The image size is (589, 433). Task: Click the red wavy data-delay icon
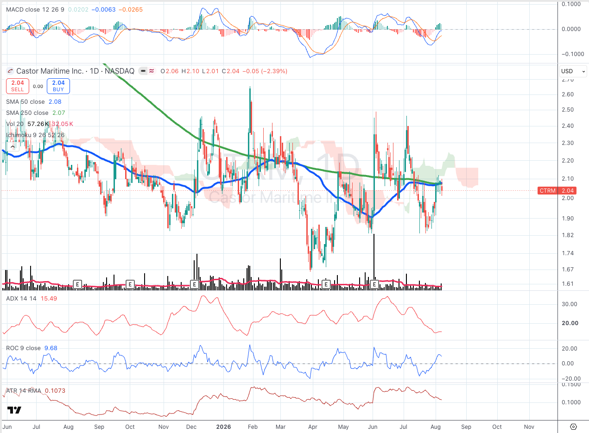point(152,71)
